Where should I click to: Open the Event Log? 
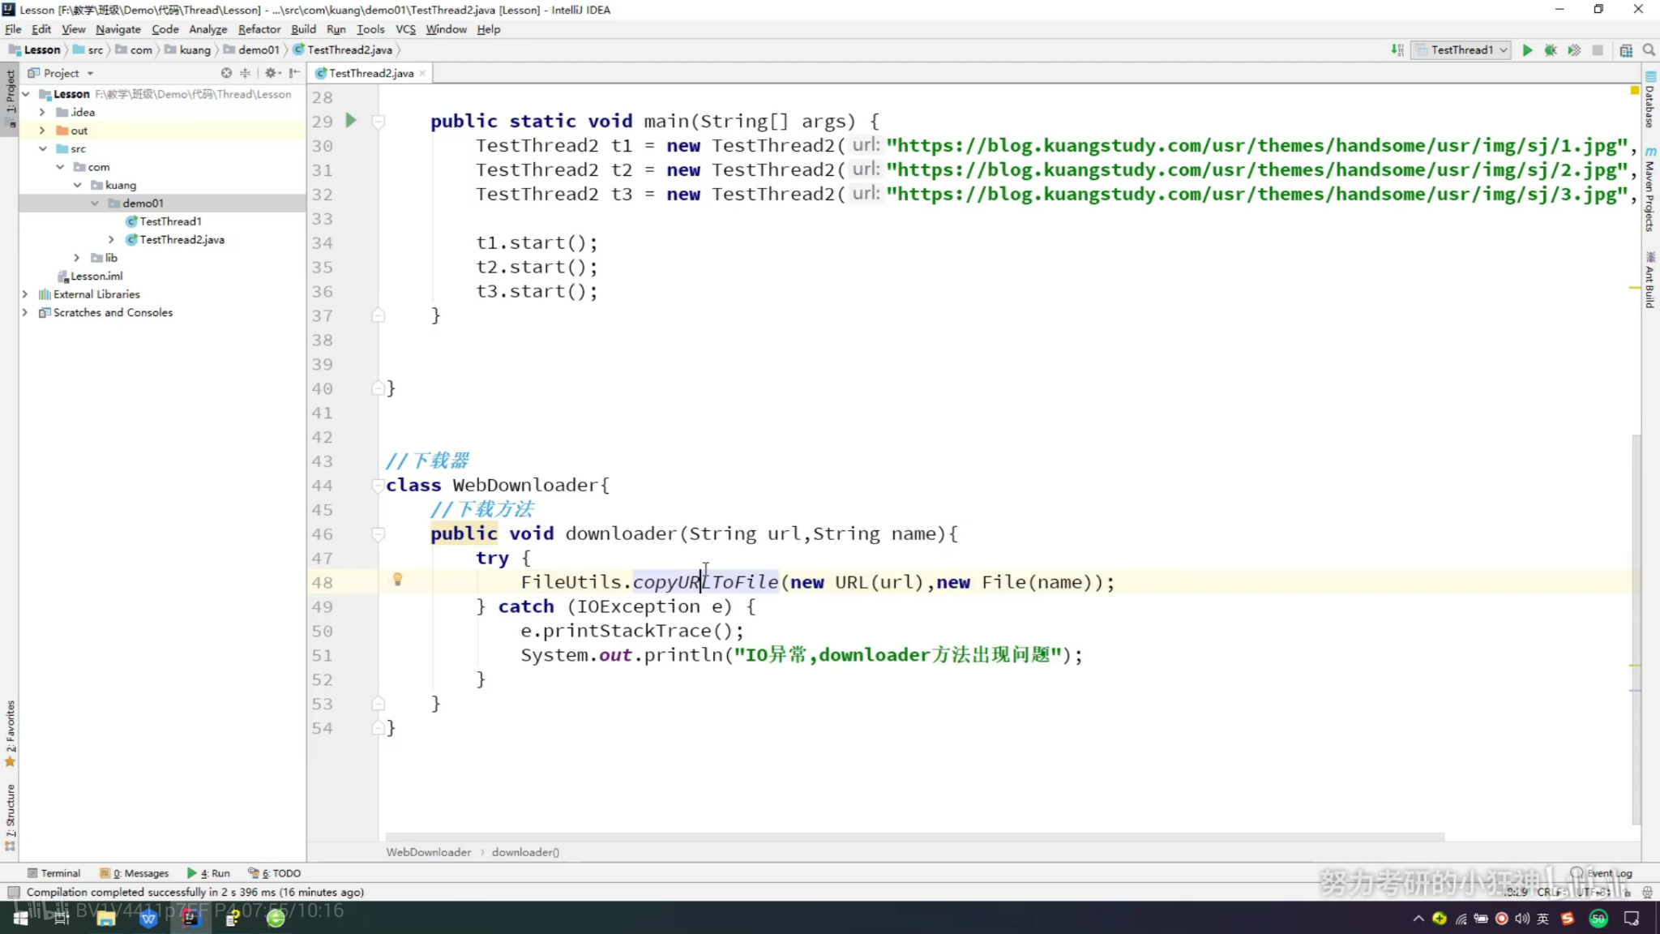point(1602,873)
